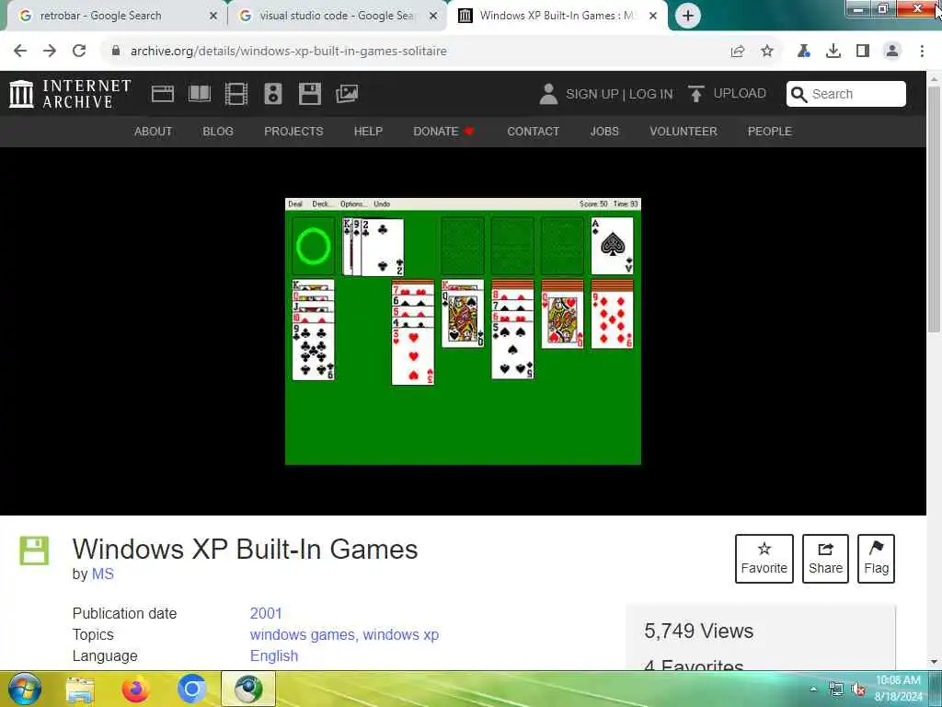
Task: Open the Internet Archive audio speaker icon
Action: tap(272, 94)
